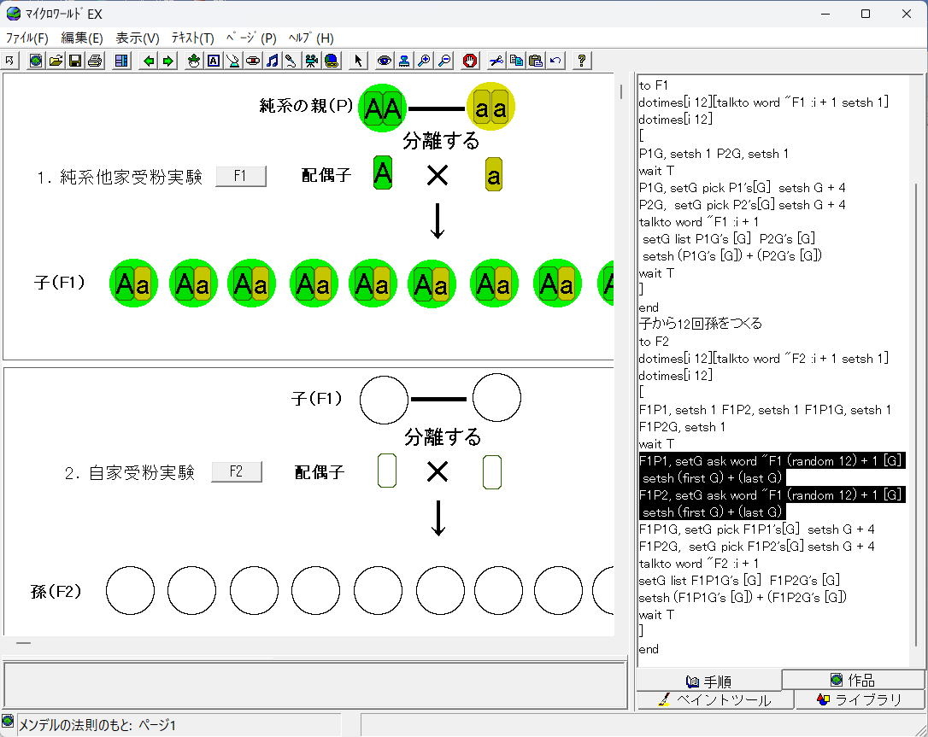Click the right empty 子(F1) parent circle
Image resolution: width=928 pixels, height=737 pixels.
496,397
